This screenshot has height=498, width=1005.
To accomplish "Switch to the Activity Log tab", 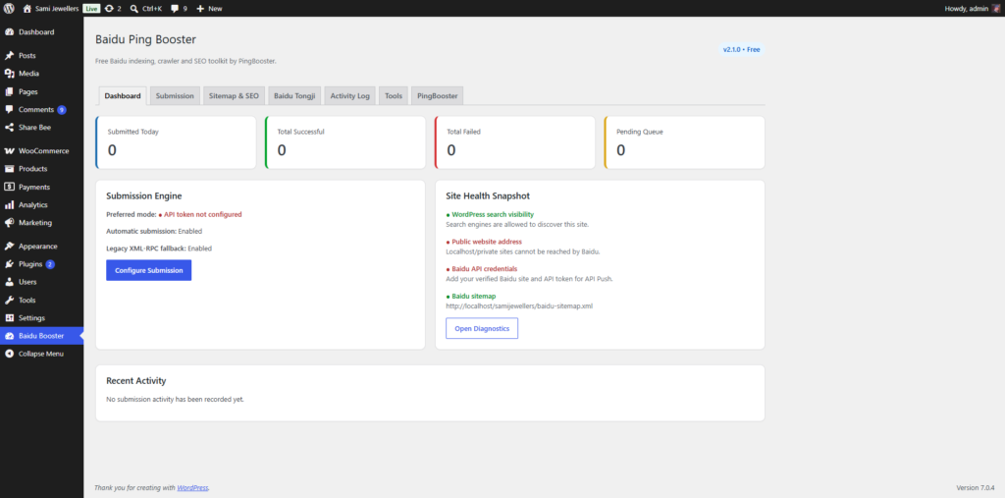I will coord(350,95).
